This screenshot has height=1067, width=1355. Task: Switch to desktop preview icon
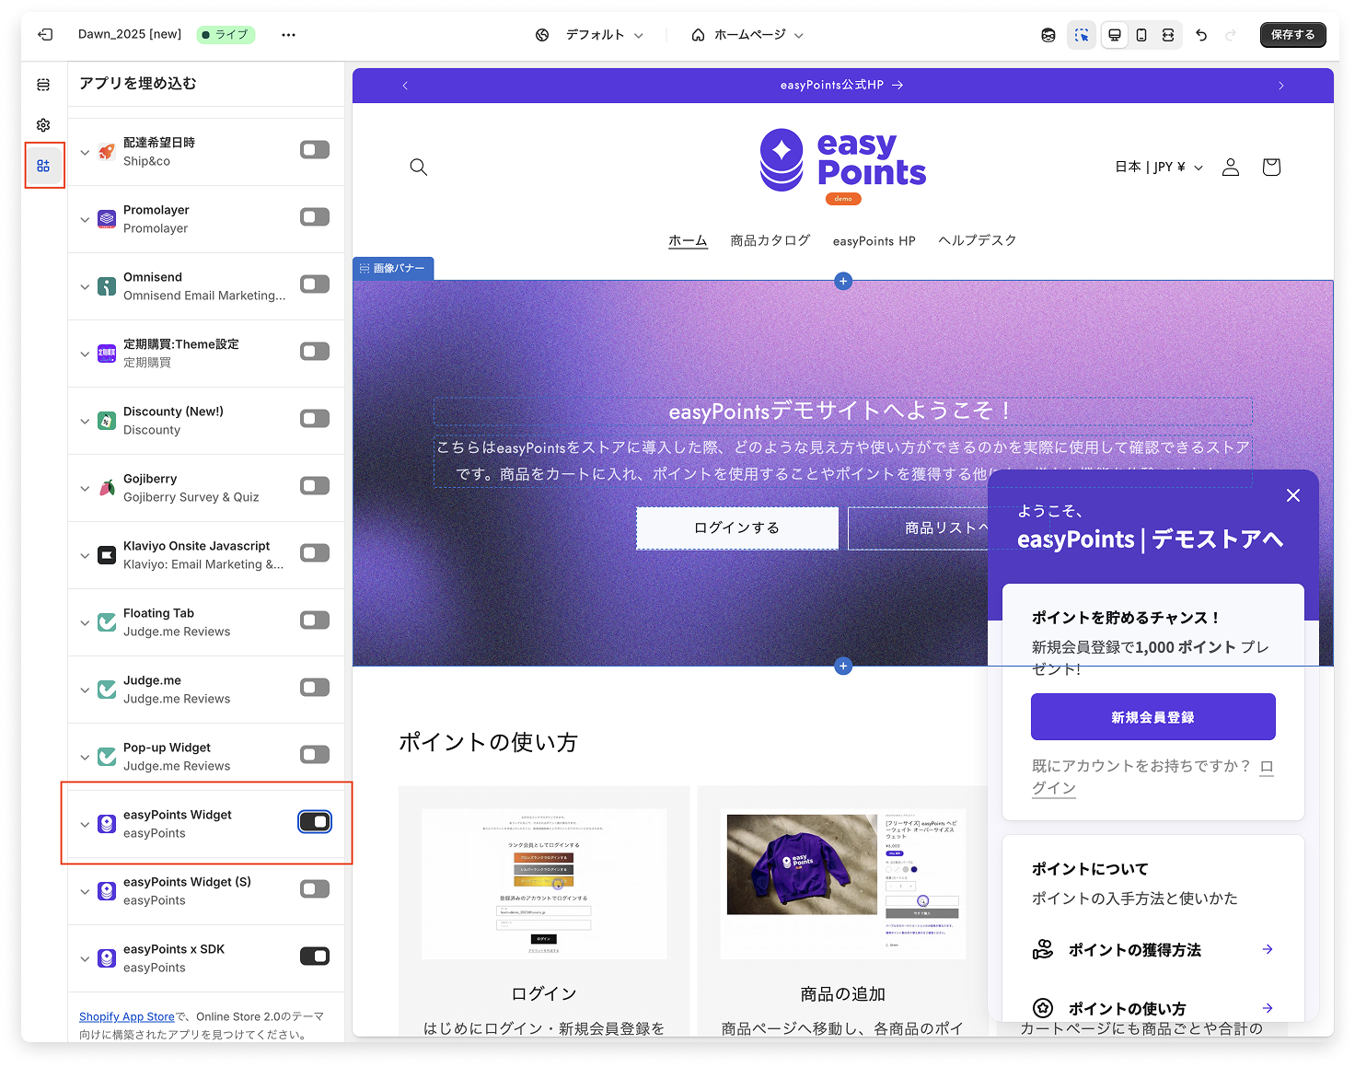point(1115,35)
